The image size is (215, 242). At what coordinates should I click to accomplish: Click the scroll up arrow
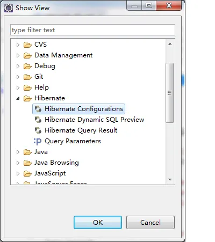coord(170,44)
